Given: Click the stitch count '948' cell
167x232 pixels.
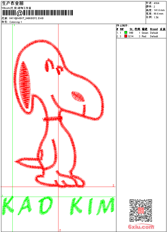Looking at the screenshot, I should 131,33.
